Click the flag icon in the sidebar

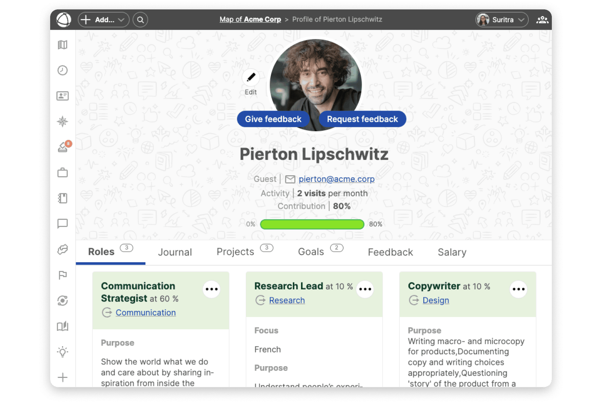point(63,275)
